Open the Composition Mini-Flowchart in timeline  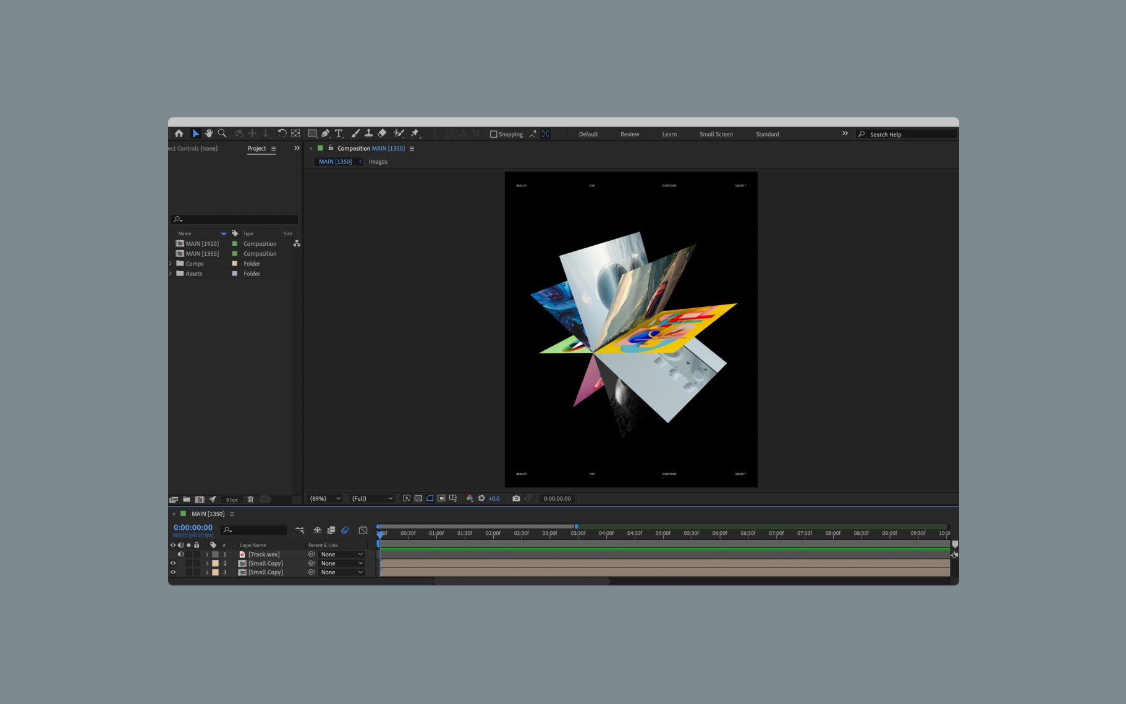tap(300, 530)
